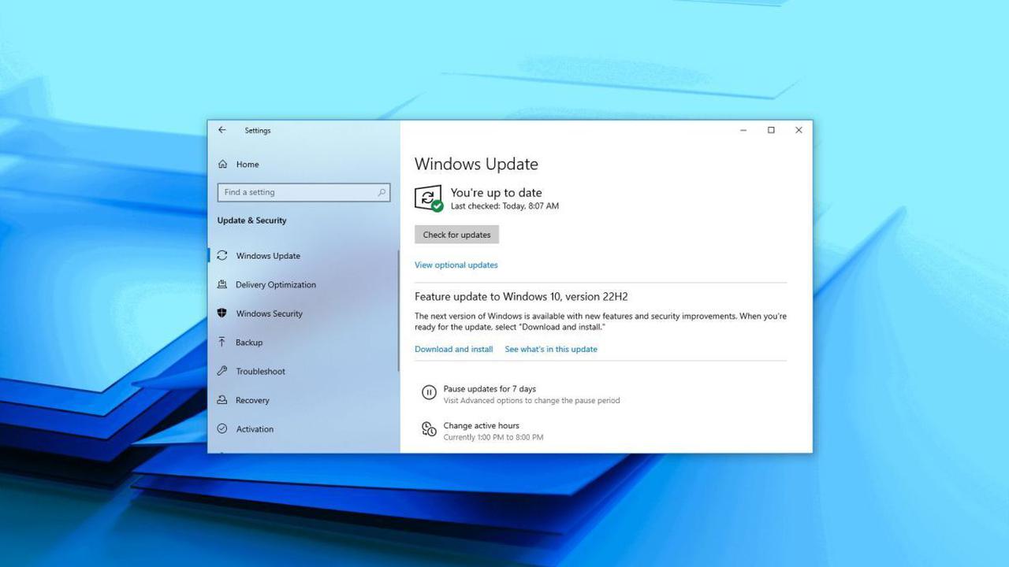Click the pause icon beside Pause updates
1009x567 pixels.
pos(429,392)
